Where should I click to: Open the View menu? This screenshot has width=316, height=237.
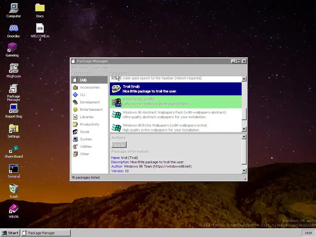pos(85,68)
